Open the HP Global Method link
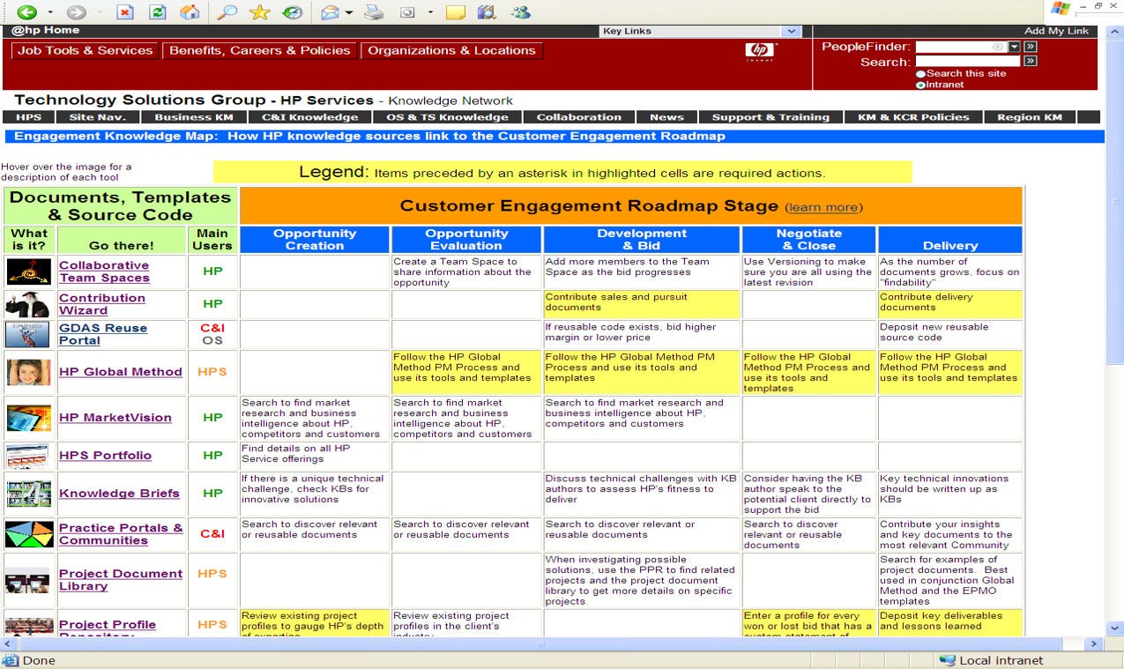Screen dimensions: 1124x669 (121, 372)
